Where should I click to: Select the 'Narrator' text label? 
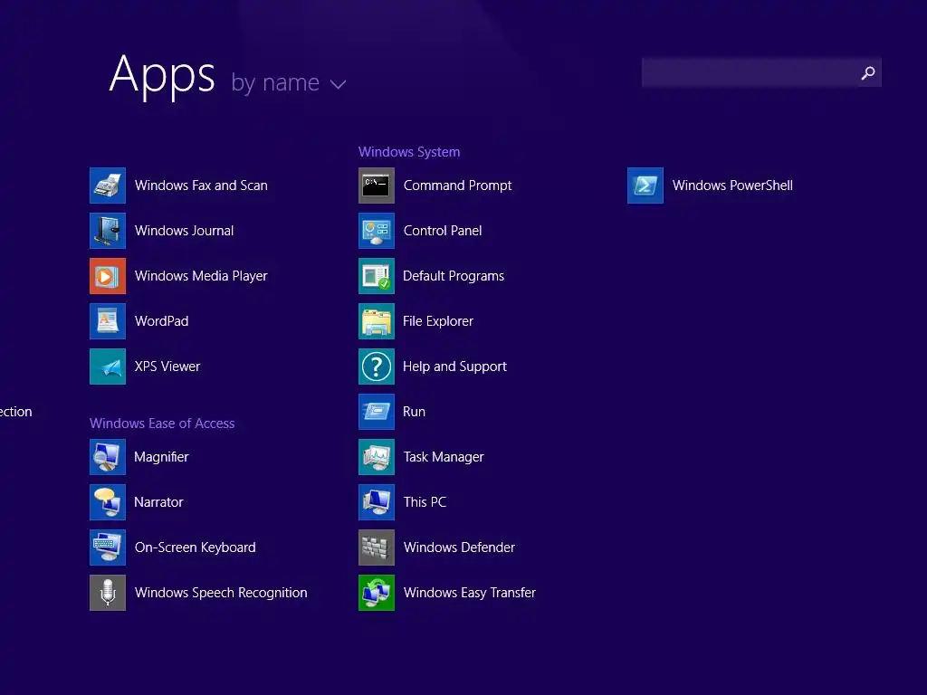158,502
